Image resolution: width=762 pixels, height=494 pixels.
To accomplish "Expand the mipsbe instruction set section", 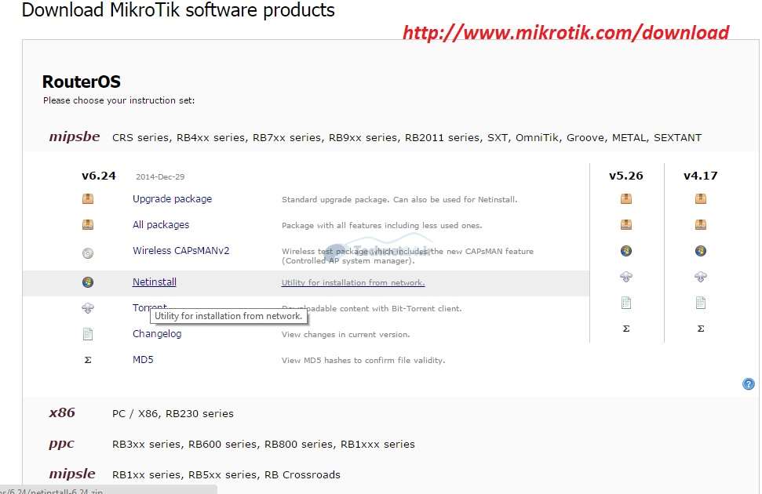I will [x=75, y=136].
